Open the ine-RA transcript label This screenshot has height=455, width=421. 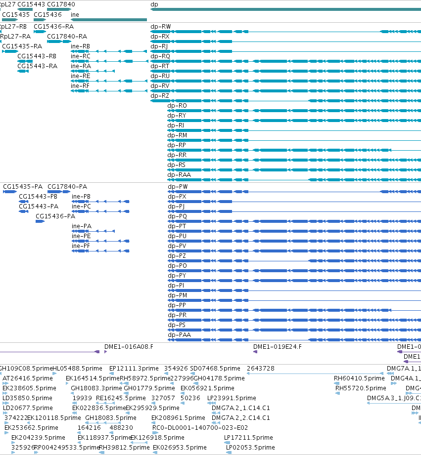coord(81,66)
